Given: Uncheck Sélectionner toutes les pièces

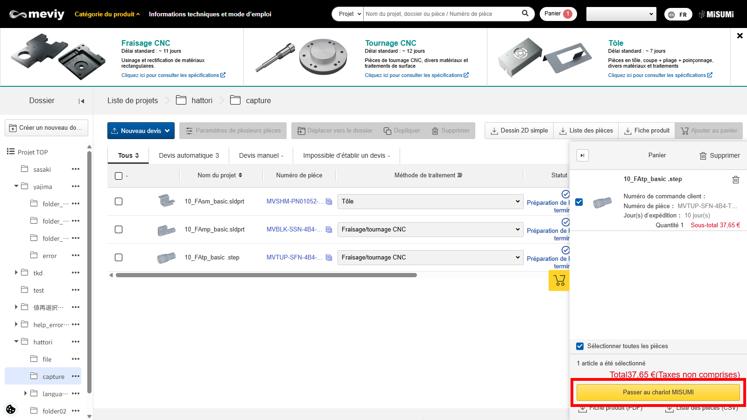Looking at the screenshot, I should pos(580,346).
